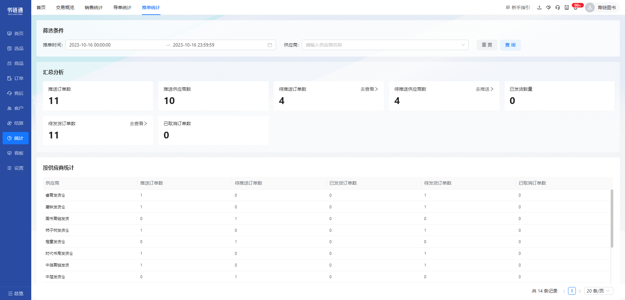Open 新手指引 guide
Screen dimensions: 625x300
point(518,7)
